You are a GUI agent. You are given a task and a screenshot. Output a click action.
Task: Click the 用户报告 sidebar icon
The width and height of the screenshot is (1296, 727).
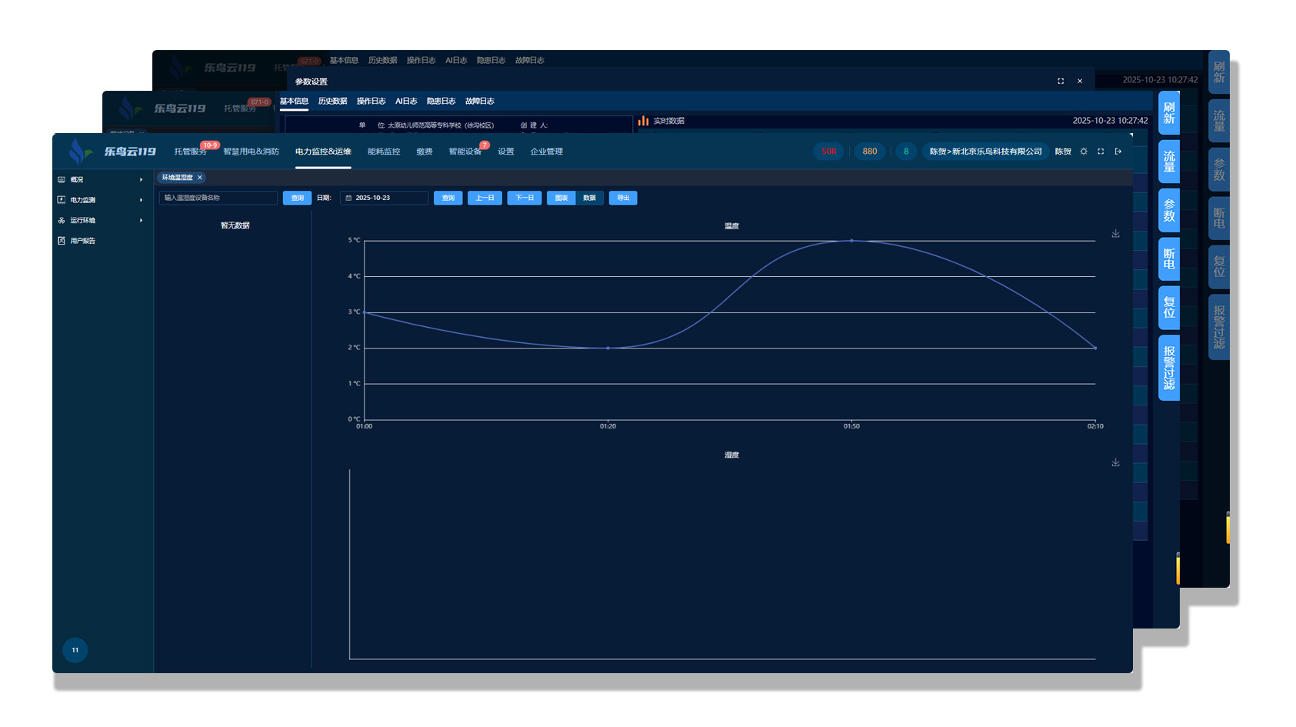[62, 241]
